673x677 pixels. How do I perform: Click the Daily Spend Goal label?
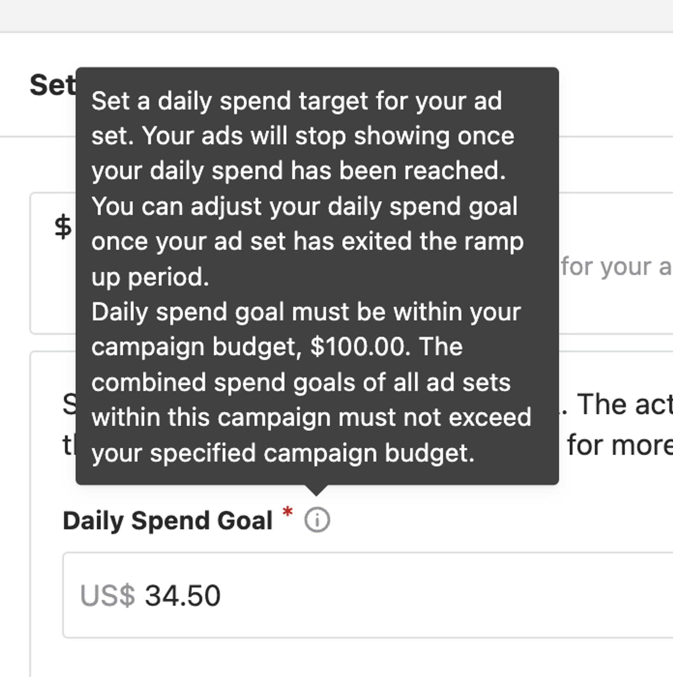tap(168, 521)
